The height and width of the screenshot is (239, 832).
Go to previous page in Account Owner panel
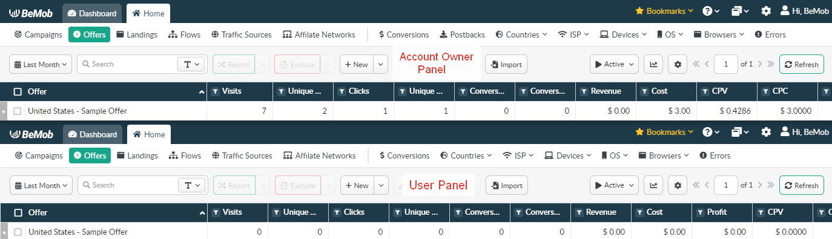[707, 64]
